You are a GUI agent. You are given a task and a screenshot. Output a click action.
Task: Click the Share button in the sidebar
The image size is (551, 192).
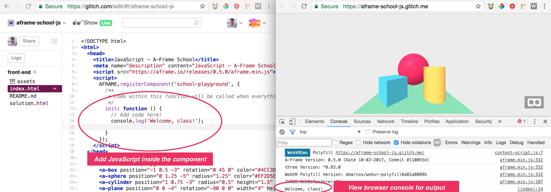pyautogui.click(x=29, y=41)
